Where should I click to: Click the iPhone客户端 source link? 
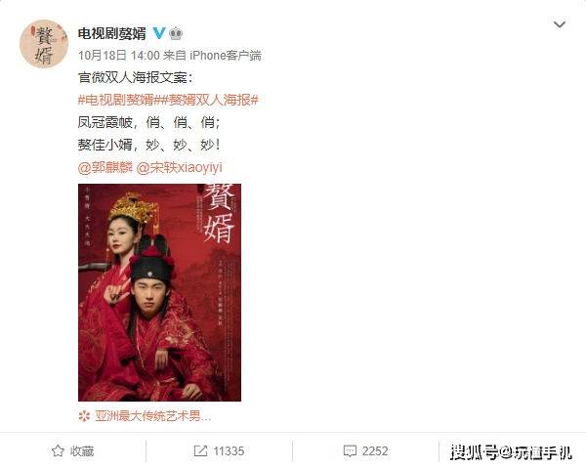pyautogui.click(x=226, y=56)
